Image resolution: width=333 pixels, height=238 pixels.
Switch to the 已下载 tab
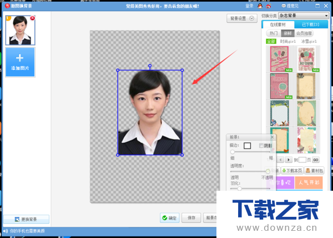click(x=311, y=24)
